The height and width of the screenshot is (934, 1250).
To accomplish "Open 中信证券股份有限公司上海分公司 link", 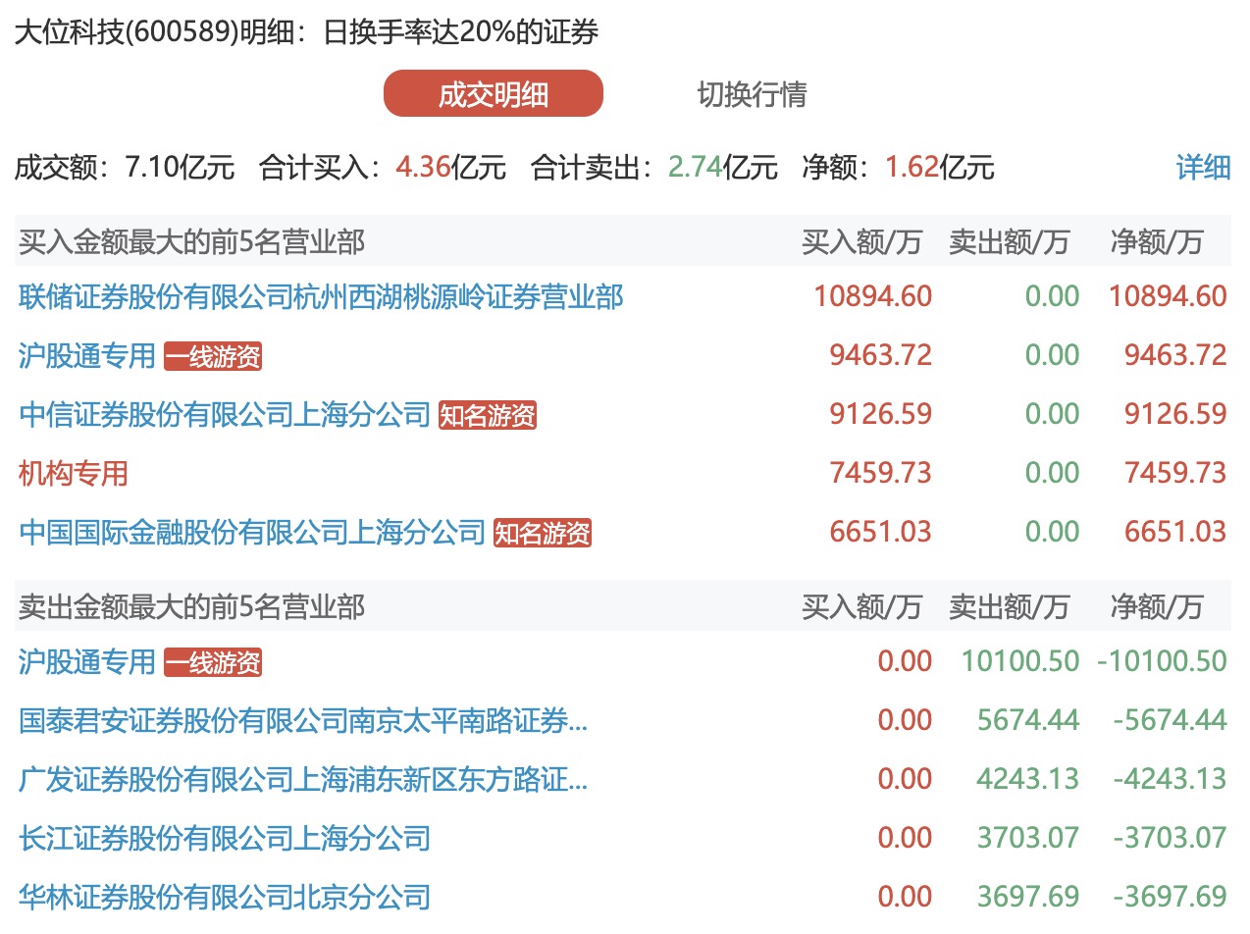I will coord(225,414).
